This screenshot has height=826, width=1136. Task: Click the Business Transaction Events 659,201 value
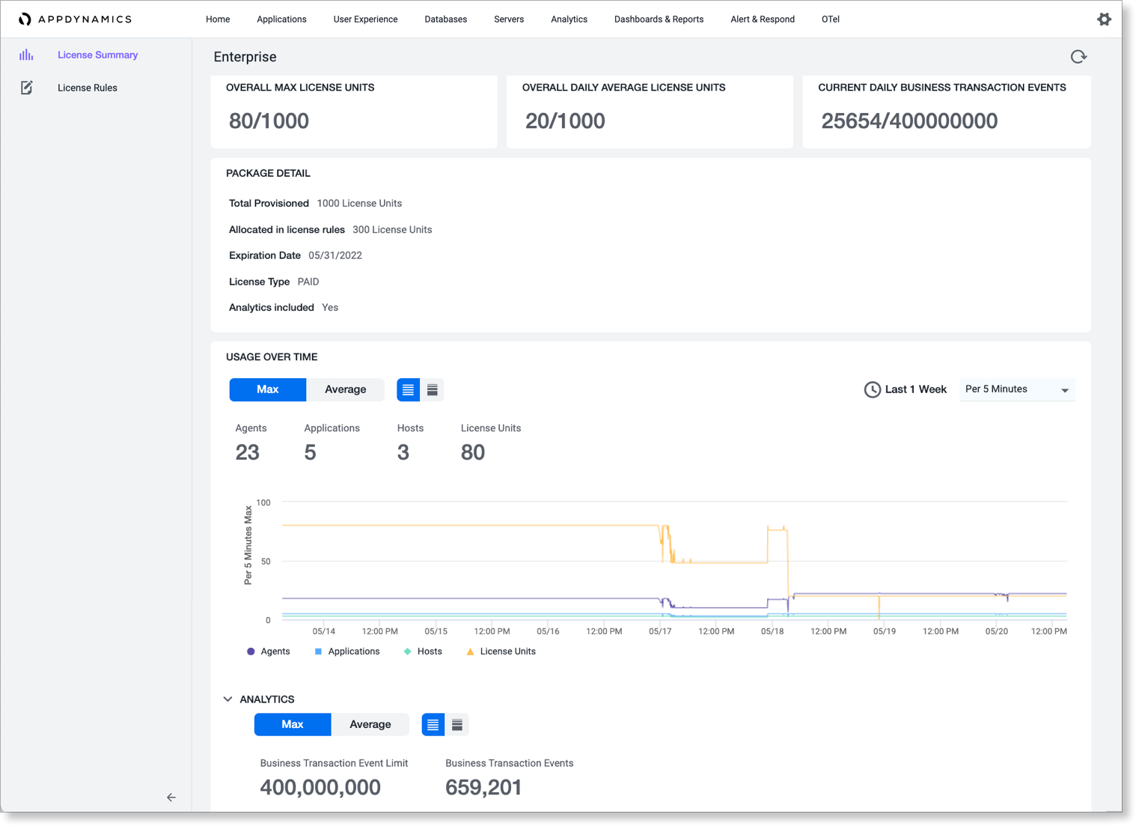click(x=483, y=787)
